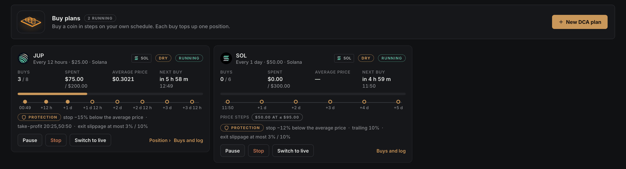Image resolution: width=626 pixels, height=169 pixels.
Task: Click the JUP spend progress bar
Action: (x=110, y=94)
